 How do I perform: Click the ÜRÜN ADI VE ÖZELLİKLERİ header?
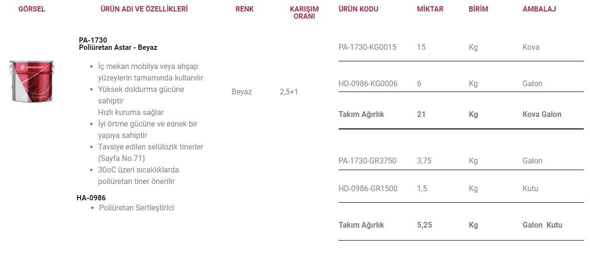pos(144,9)
